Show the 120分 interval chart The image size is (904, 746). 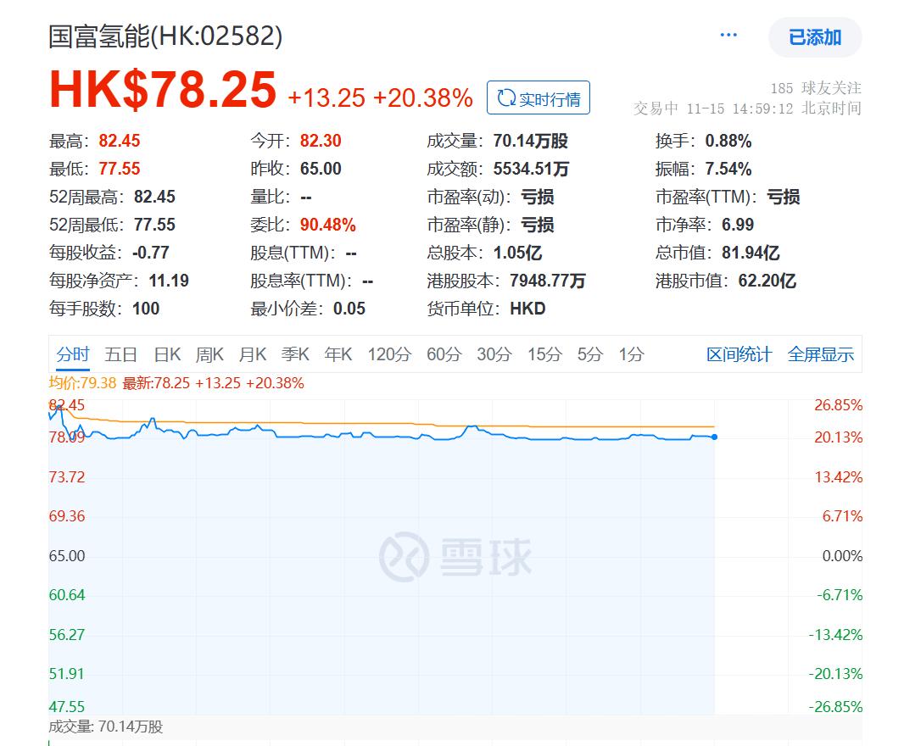[388, 354]
